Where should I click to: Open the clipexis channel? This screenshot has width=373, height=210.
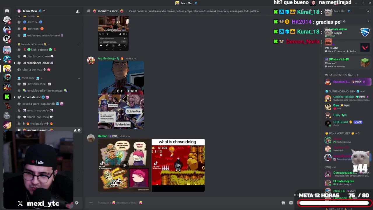(48, 123)
